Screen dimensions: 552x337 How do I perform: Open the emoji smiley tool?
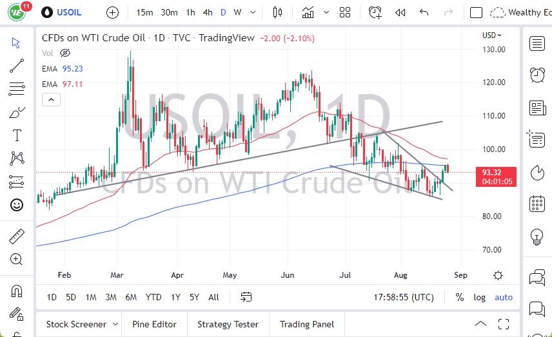point(17,205)
